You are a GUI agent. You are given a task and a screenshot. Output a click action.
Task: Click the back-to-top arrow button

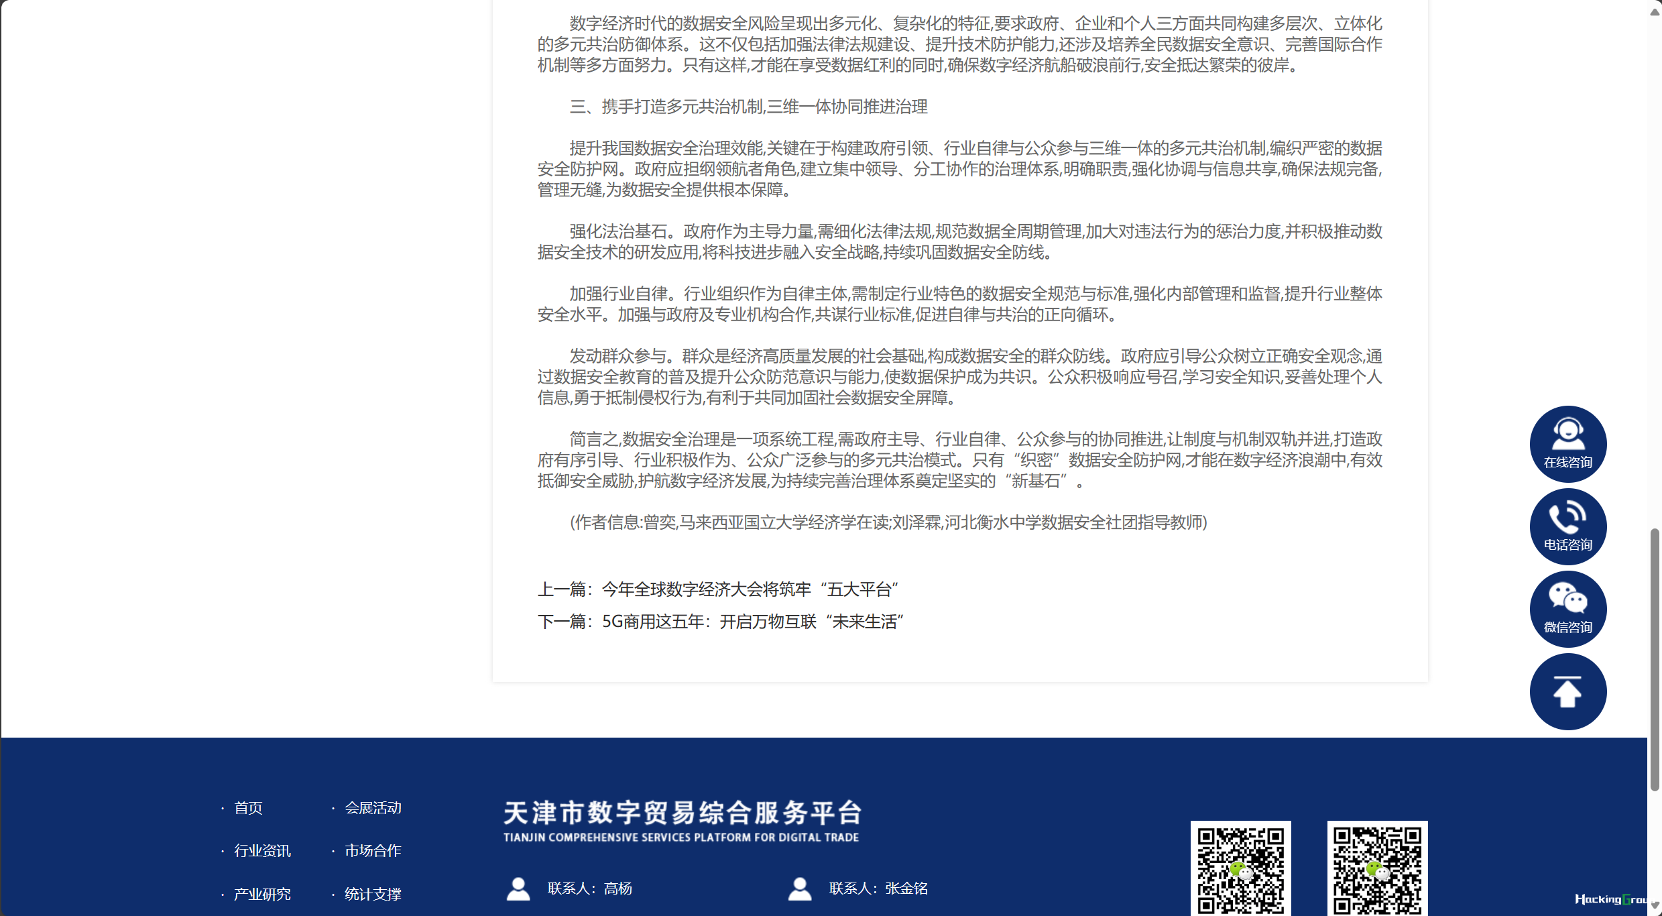pos(1567,691)
